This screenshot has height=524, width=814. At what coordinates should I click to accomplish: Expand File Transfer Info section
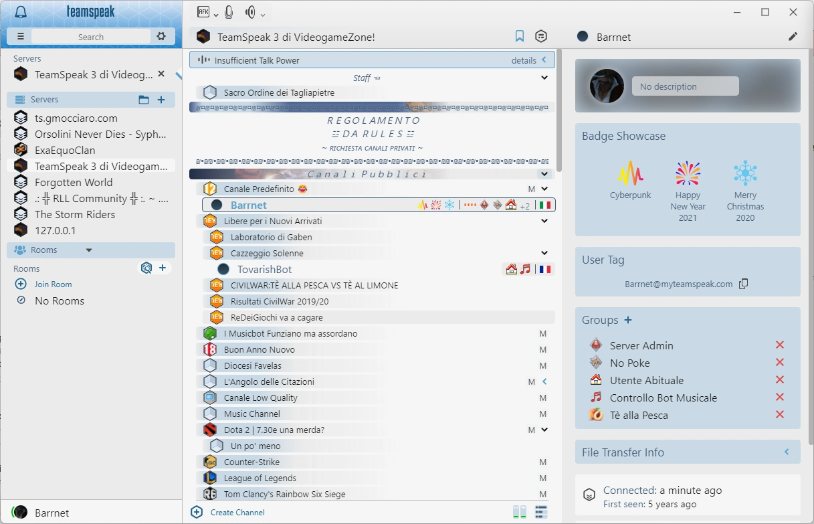pyautogui.click(x=787, y=452)
